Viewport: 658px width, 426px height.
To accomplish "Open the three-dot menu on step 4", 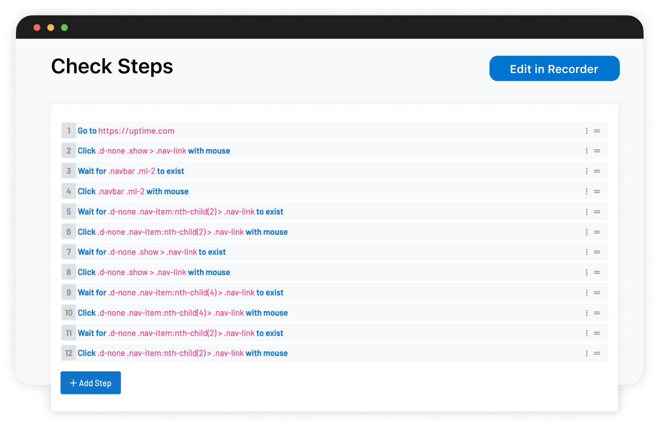I will [x=586, y=192].
